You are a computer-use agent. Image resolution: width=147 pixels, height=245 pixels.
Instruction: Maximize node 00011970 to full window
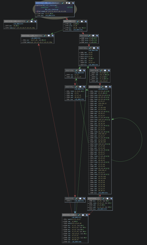click(x=80, y=199)
